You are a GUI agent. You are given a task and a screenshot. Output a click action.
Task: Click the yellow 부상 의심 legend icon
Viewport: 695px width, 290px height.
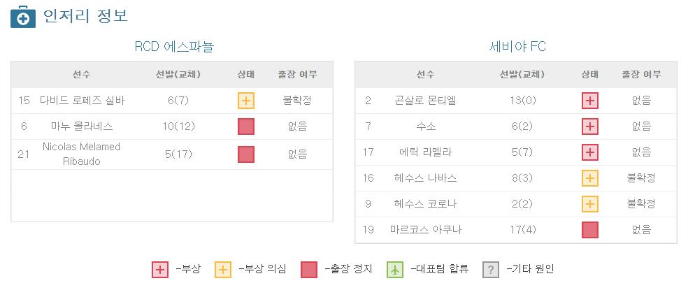[223, 269]
